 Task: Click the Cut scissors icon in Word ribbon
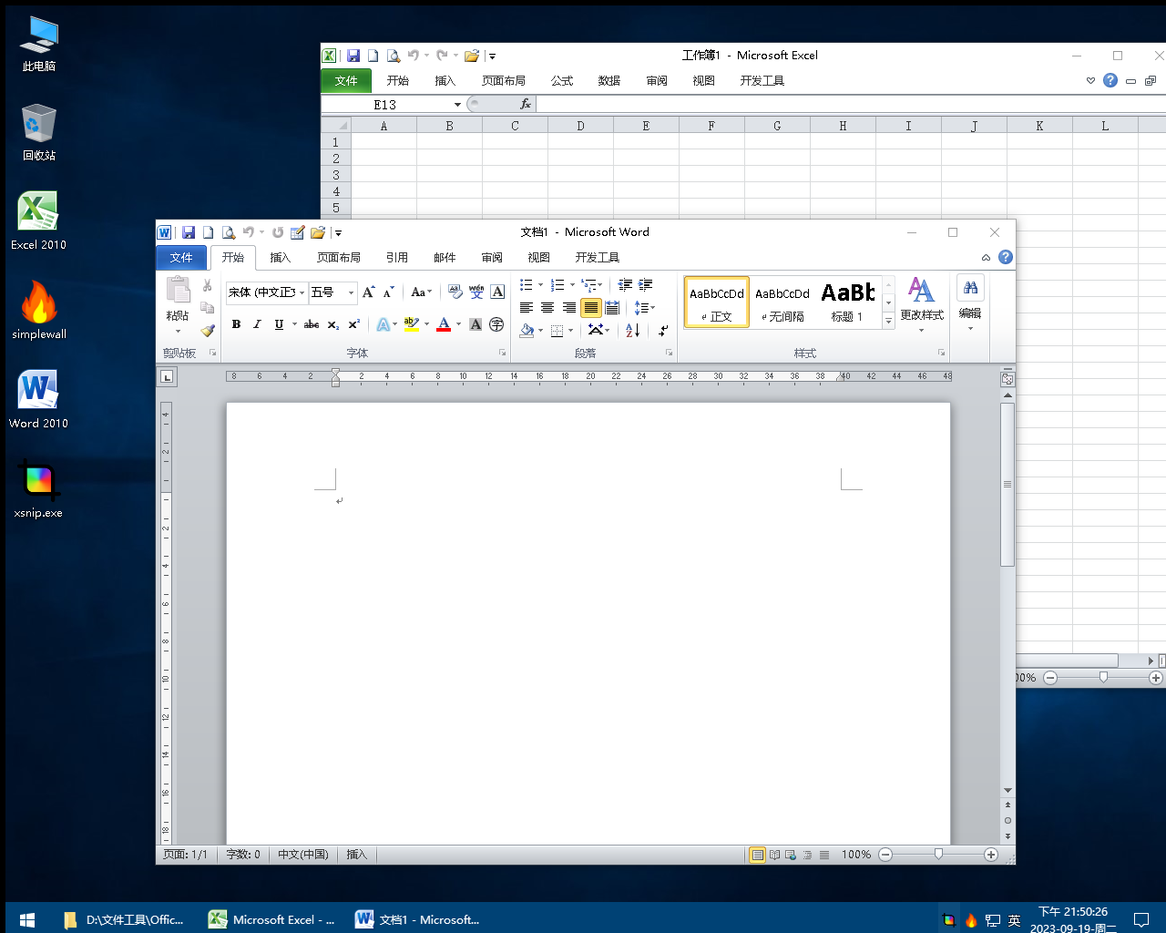coord(208,285)
